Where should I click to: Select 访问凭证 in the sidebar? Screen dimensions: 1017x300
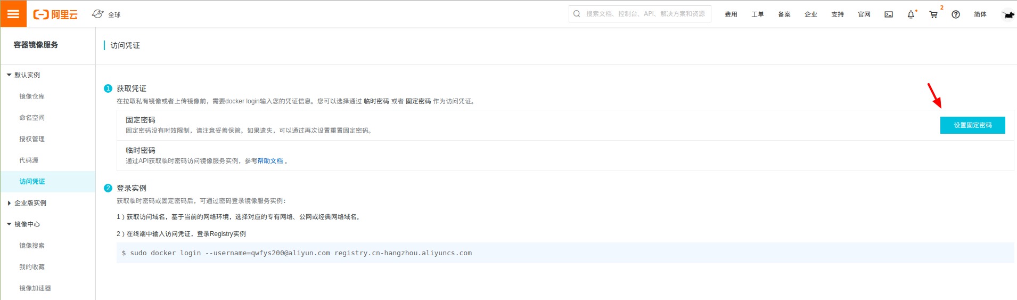(x=48, y=182)
